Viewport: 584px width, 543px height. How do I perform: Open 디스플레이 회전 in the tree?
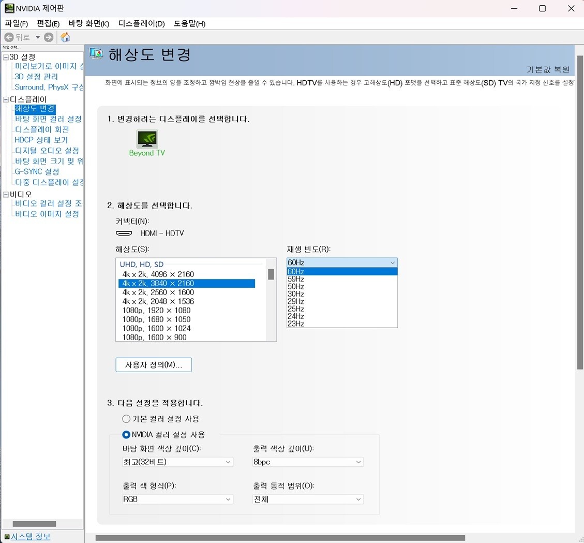[42, 129]
